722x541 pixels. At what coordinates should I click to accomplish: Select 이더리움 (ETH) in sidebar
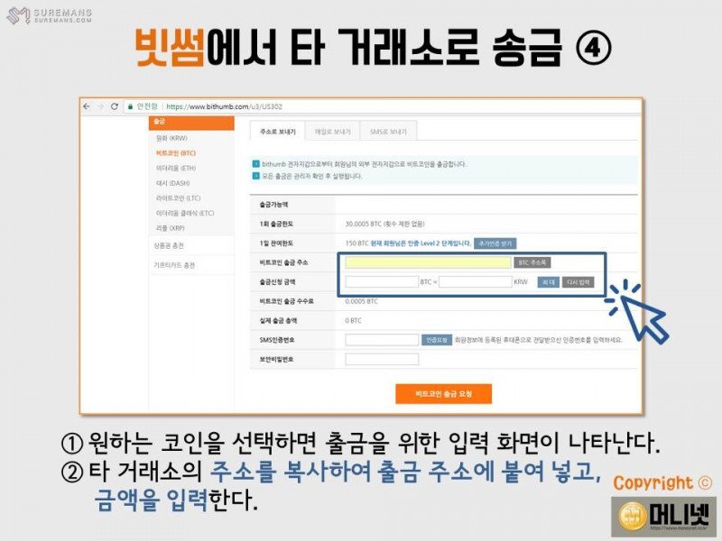pyautogui.click(x=175, y=168)
